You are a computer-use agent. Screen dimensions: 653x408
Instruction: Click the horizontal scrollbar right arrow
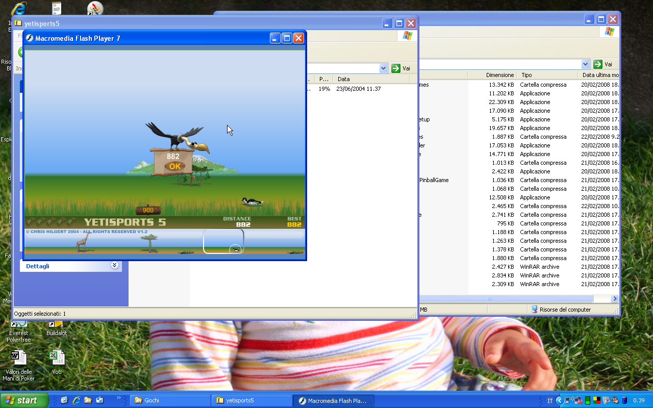615,298
